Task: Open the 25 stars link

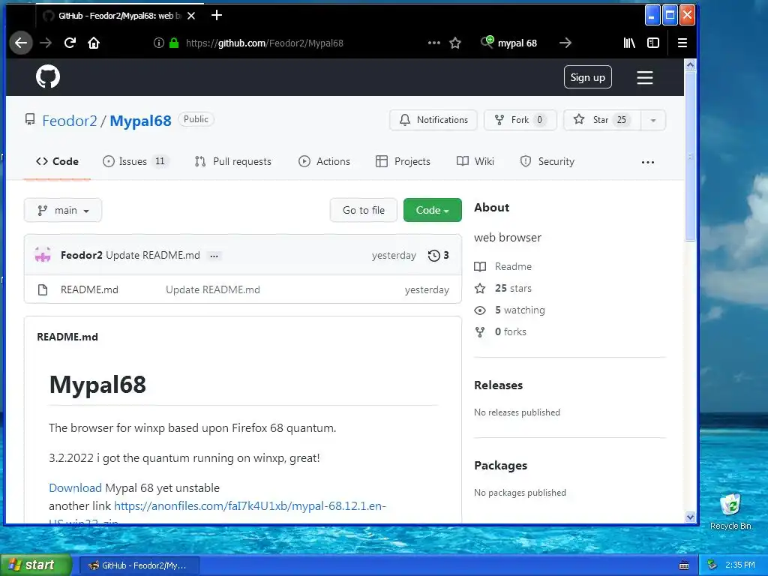Action: (503, 288)
